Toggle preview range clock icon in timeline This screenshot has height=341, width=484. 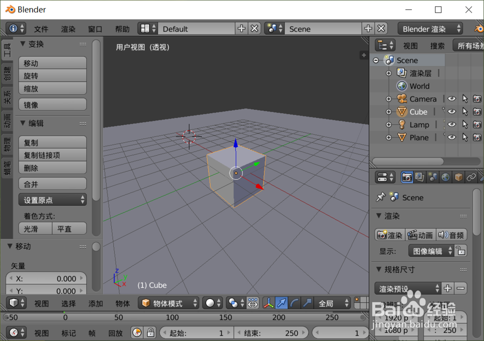137,333
